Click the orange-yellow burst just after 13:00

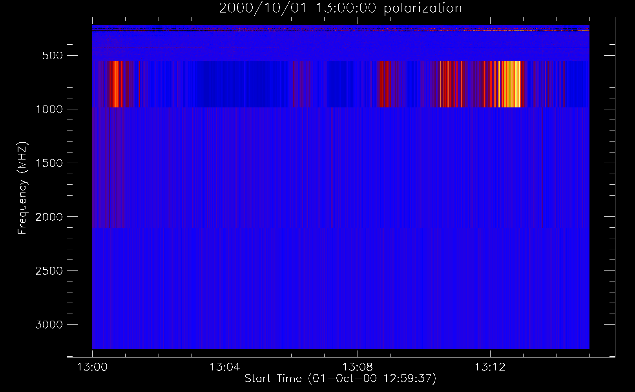pos(117,84)
